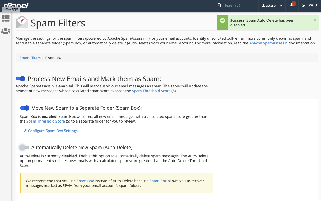Click the green success checkmark icon

tap(222, 20)
